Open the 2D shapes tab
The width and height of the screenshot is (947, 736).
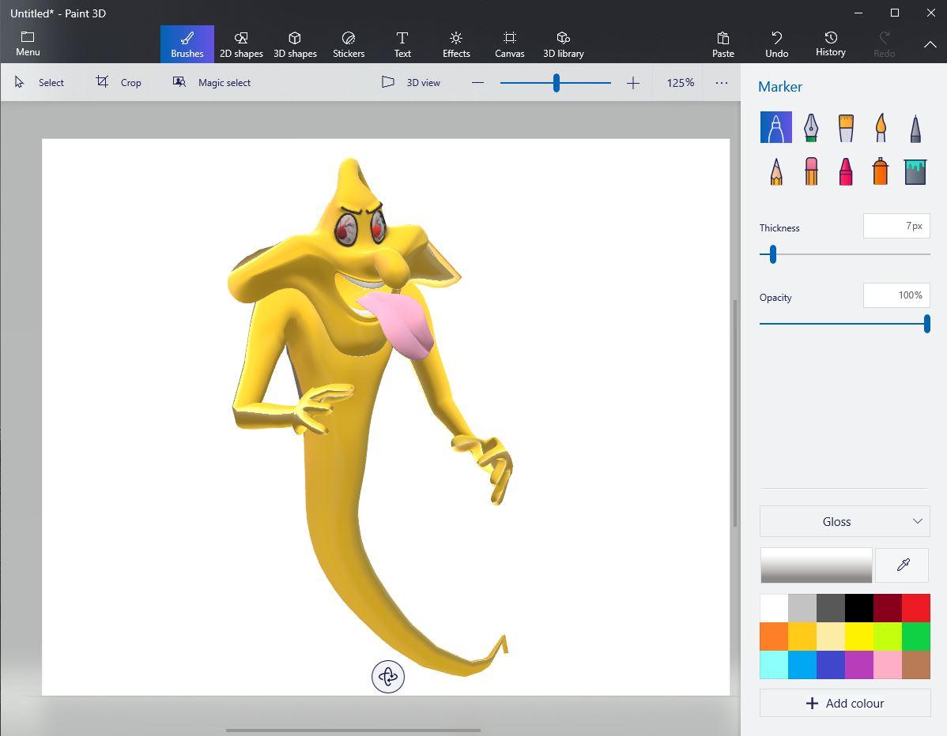pos(241,45)
